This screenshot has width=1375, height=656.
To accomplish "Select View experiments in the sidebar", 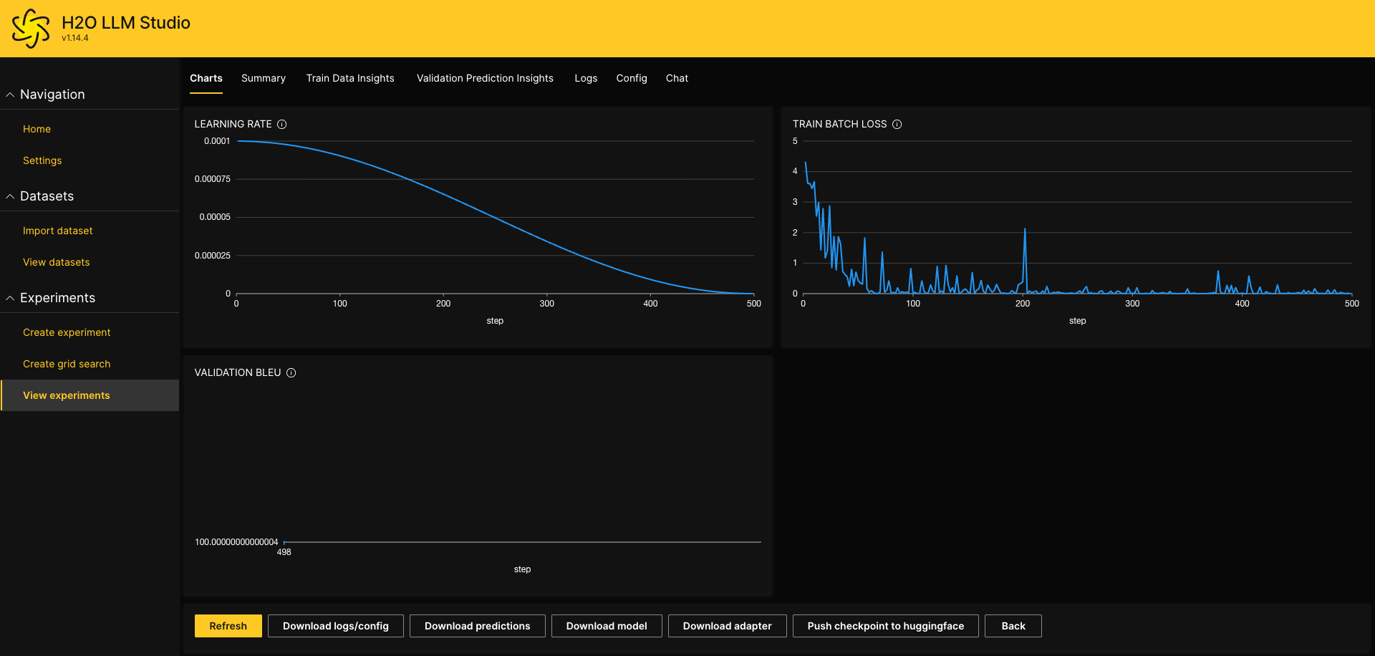I will (x=90, y=395).
